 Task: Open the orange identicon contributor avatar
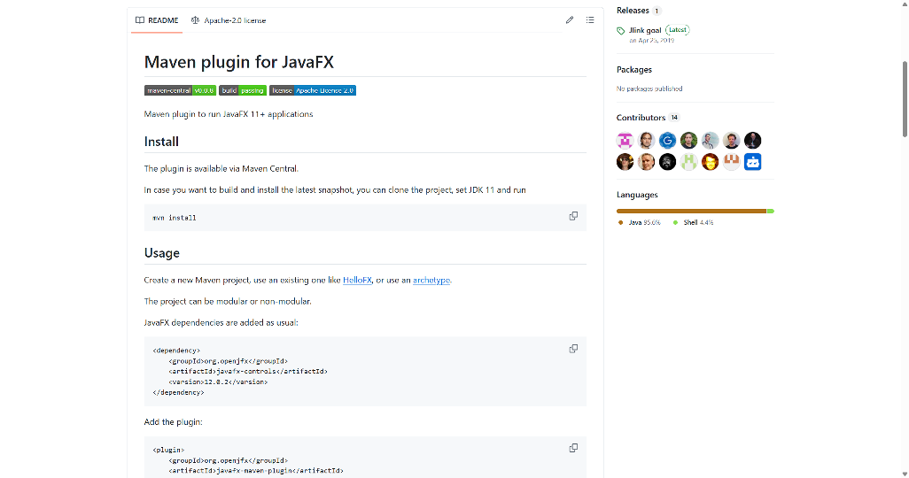[731, 162]
